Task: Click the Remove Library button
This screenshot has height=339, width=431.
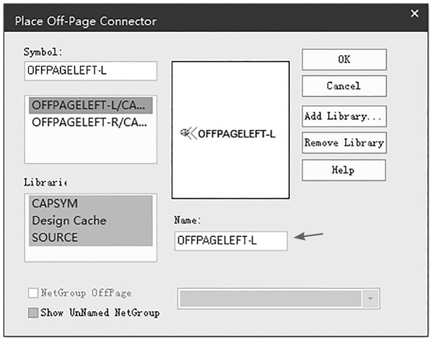Action: 344,143
